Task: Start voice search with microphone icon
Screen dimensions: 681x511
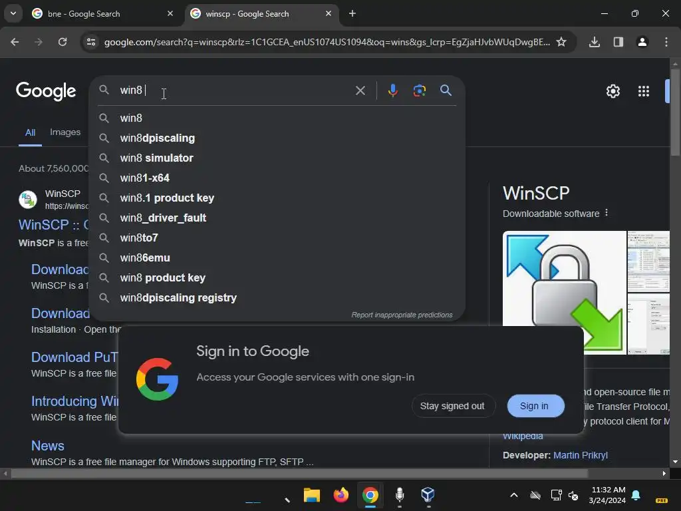Action: pos(392,90)
